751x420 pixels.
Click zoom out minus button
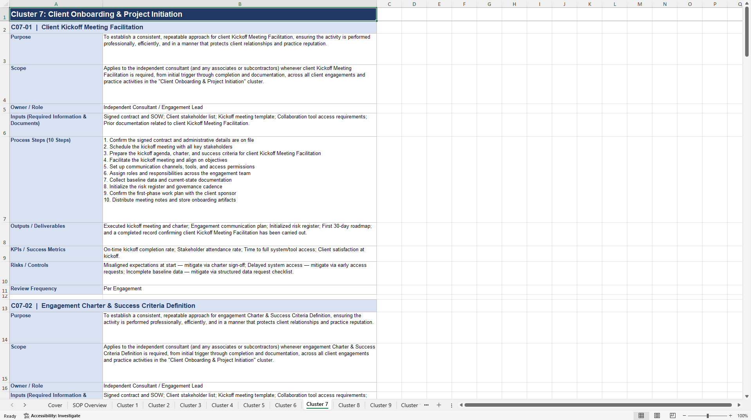point(684,416)
